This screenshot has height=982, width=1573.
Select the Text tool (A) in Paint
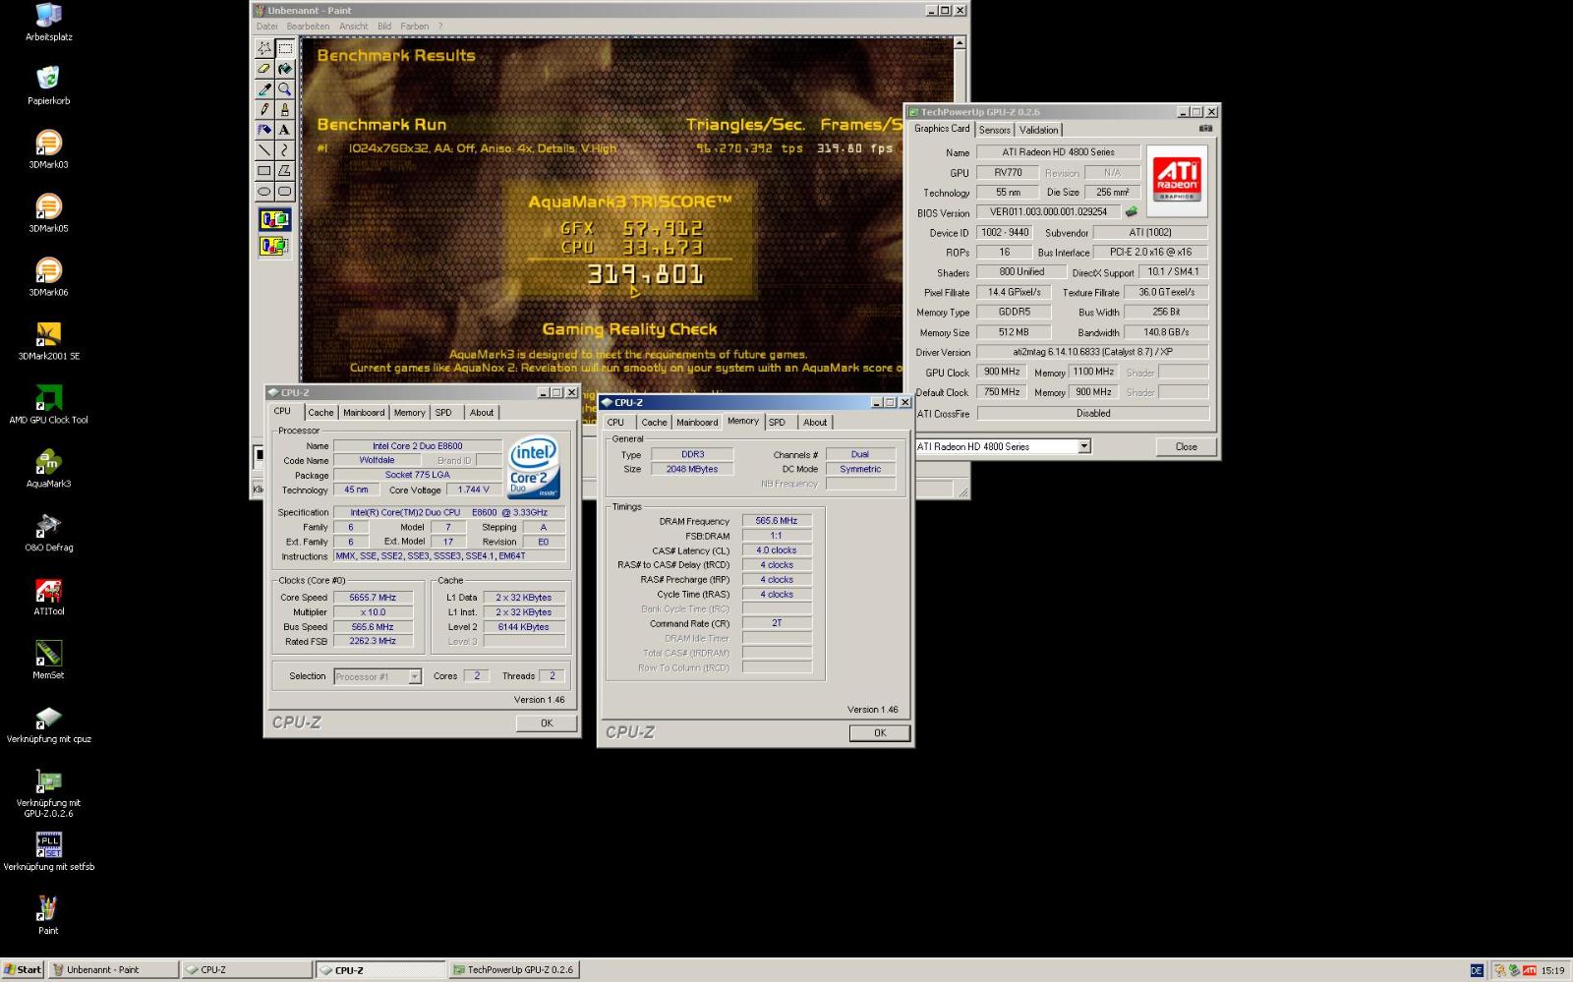click(x=284, y=129)
